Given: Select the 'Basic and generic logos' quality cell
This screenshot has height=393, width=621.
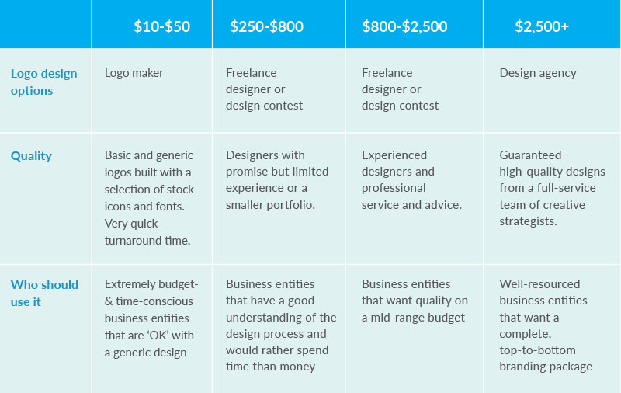Looking at the screenshot, I should click(149, 198).
